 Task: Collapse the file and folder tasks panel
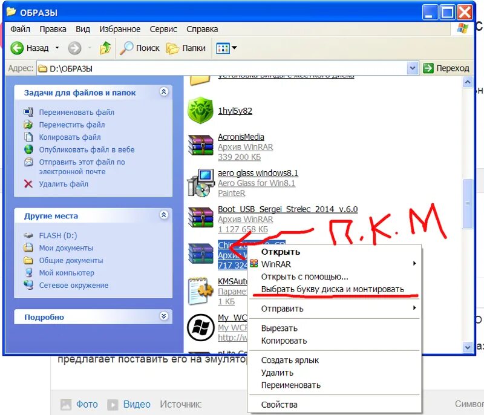pos(164,91)
